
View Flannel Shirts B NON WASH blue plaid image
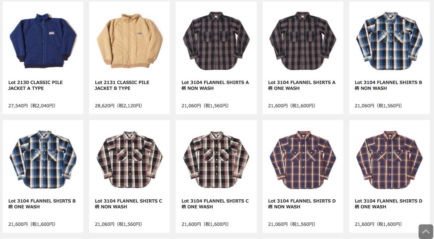390,41
